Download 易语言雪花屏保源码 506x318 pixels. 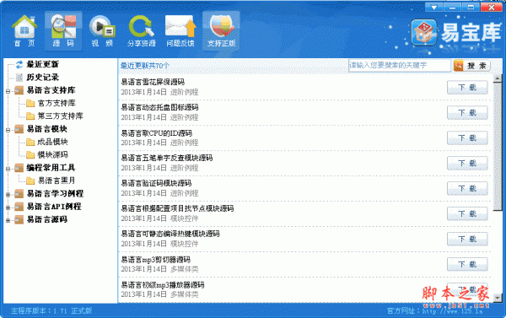pos(467,87)
